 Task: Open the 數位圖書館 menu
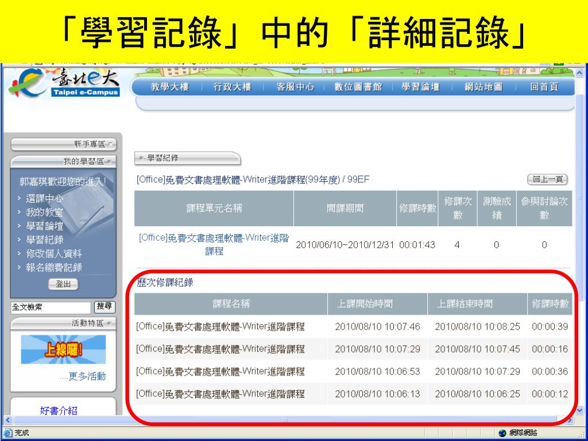[358, 87]
